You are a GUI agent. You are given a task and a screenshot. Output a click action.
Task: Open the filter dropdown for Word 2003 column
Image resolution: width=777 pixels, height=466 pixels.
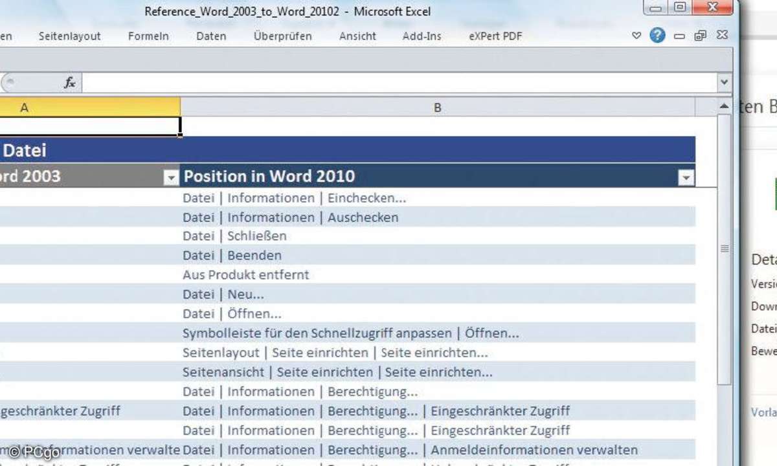(171, 178)
